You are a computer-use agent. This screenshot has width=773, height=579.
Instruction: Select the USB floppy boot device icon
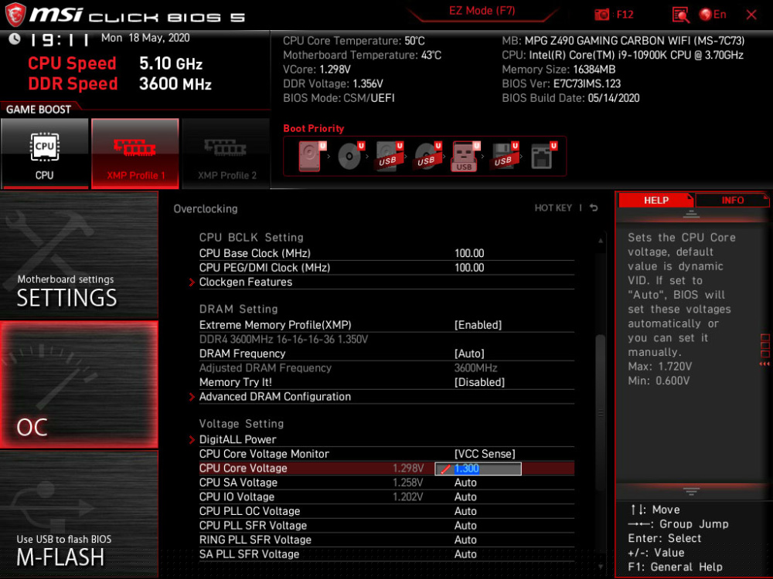click(504, 156)
